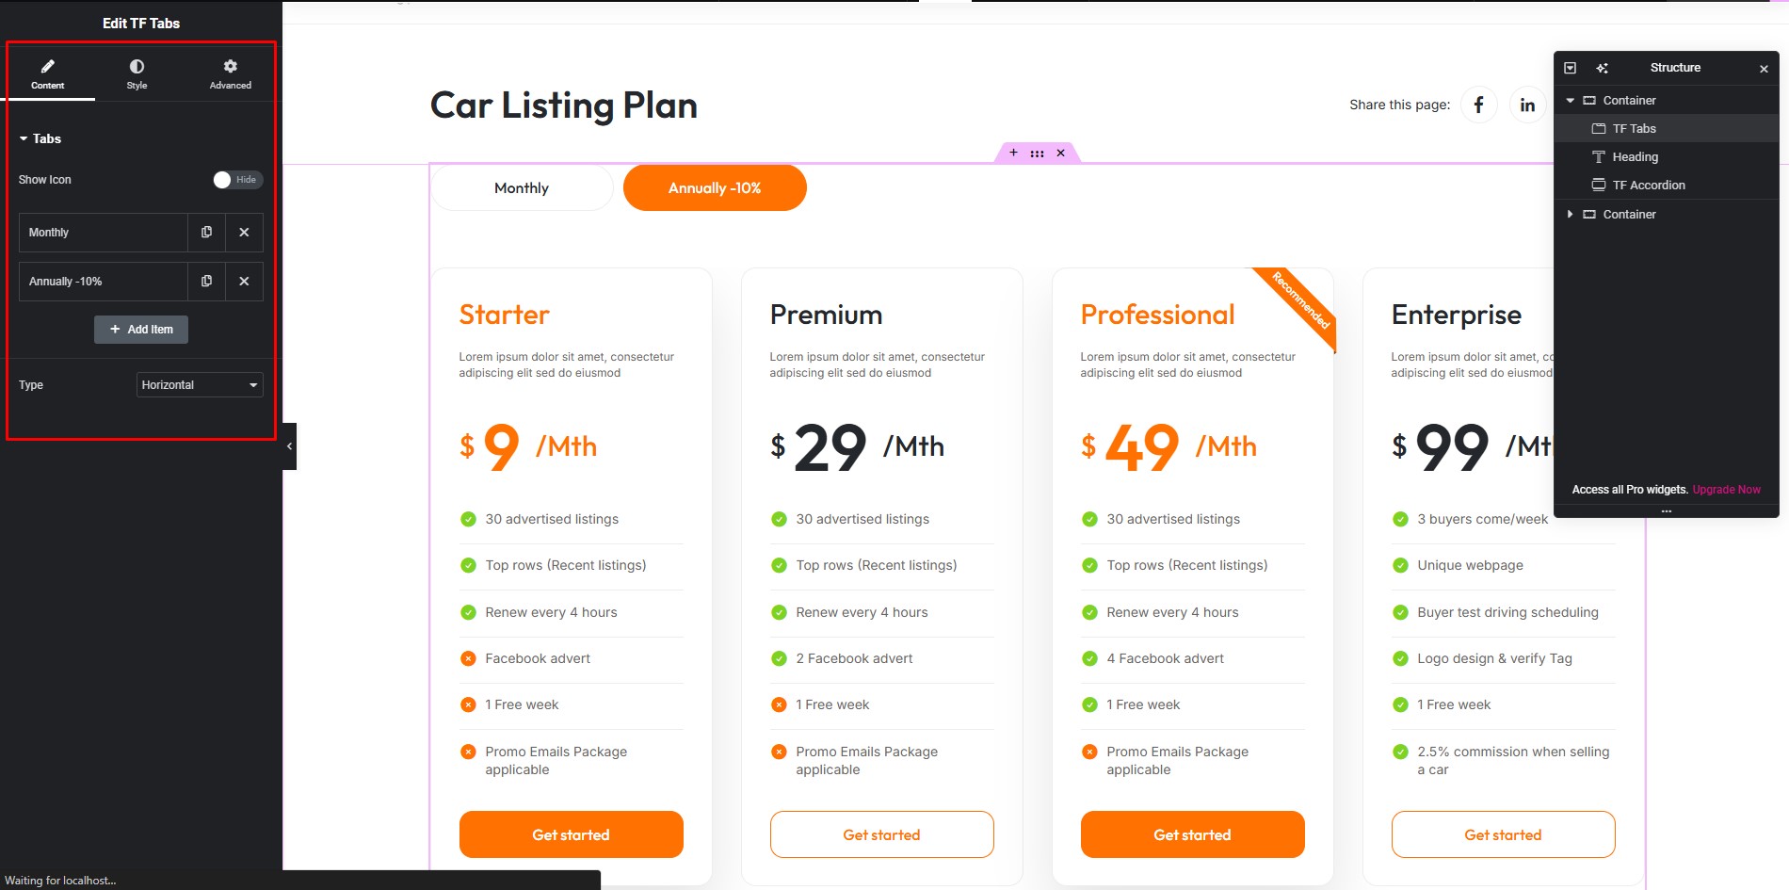The image size is (1789, 890).
Task: Duplicate the Monthly tab item
Action: (206, 232)
